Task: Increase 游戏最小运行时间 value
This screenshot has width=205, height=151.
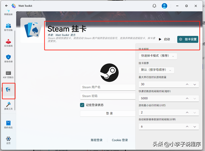Action: (187, 113)
